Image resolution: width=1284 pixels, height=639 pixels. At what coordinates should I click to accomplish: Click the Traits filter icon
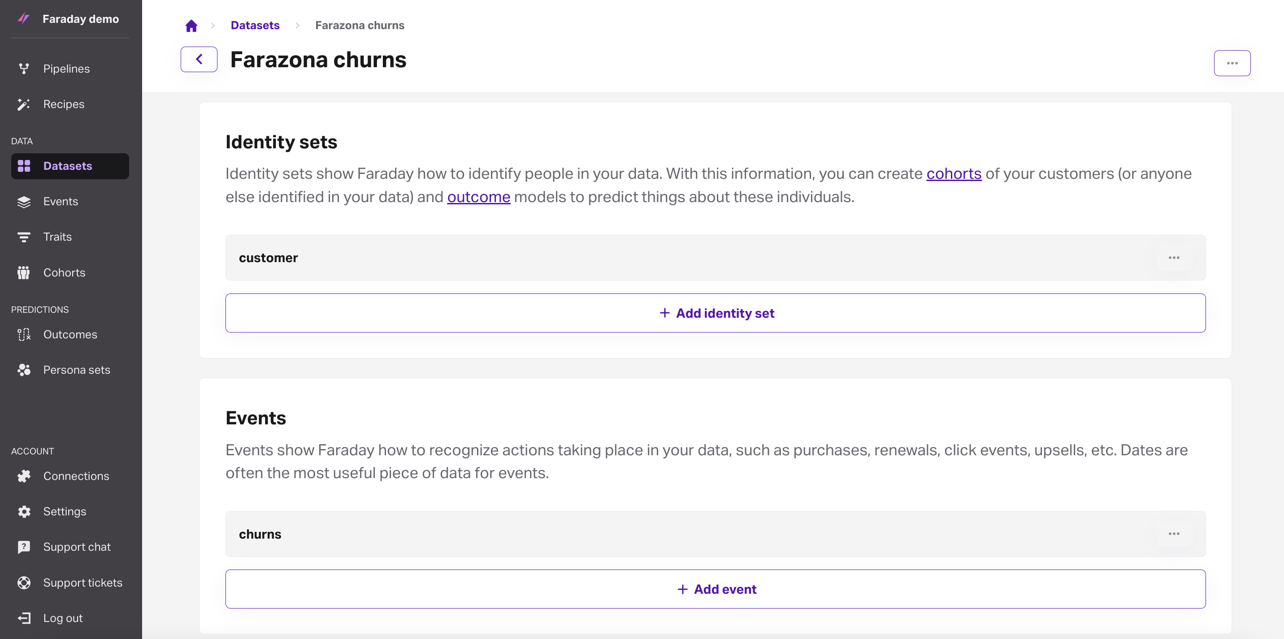tap(23, 237)
